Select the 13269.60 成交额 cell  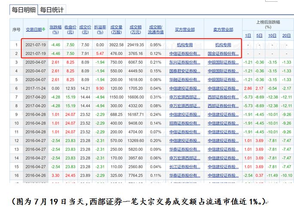(135, 141)
